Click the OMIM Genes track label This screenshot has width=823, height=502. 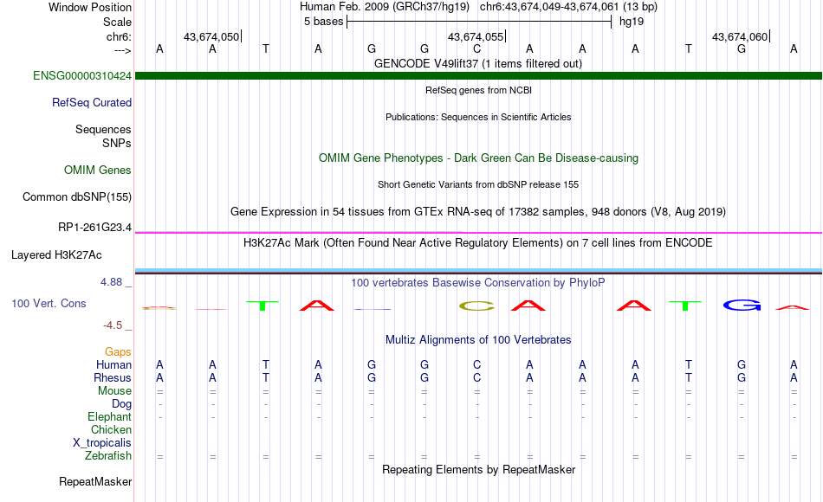tap(98, 170)
